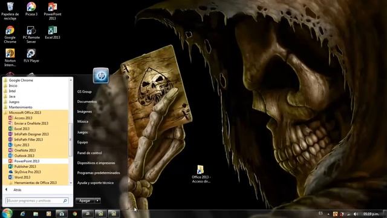The height and width of the screenshot is (218, 387).
Task: Open Juegos in the Start menu right pane
Action: point(82,132)
